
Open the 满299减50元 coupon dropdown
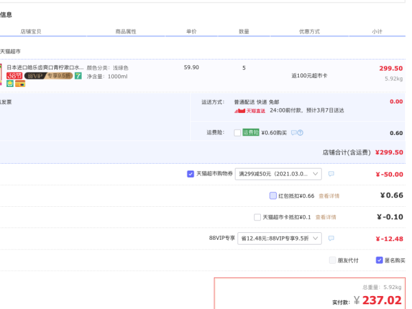point(278,174)
